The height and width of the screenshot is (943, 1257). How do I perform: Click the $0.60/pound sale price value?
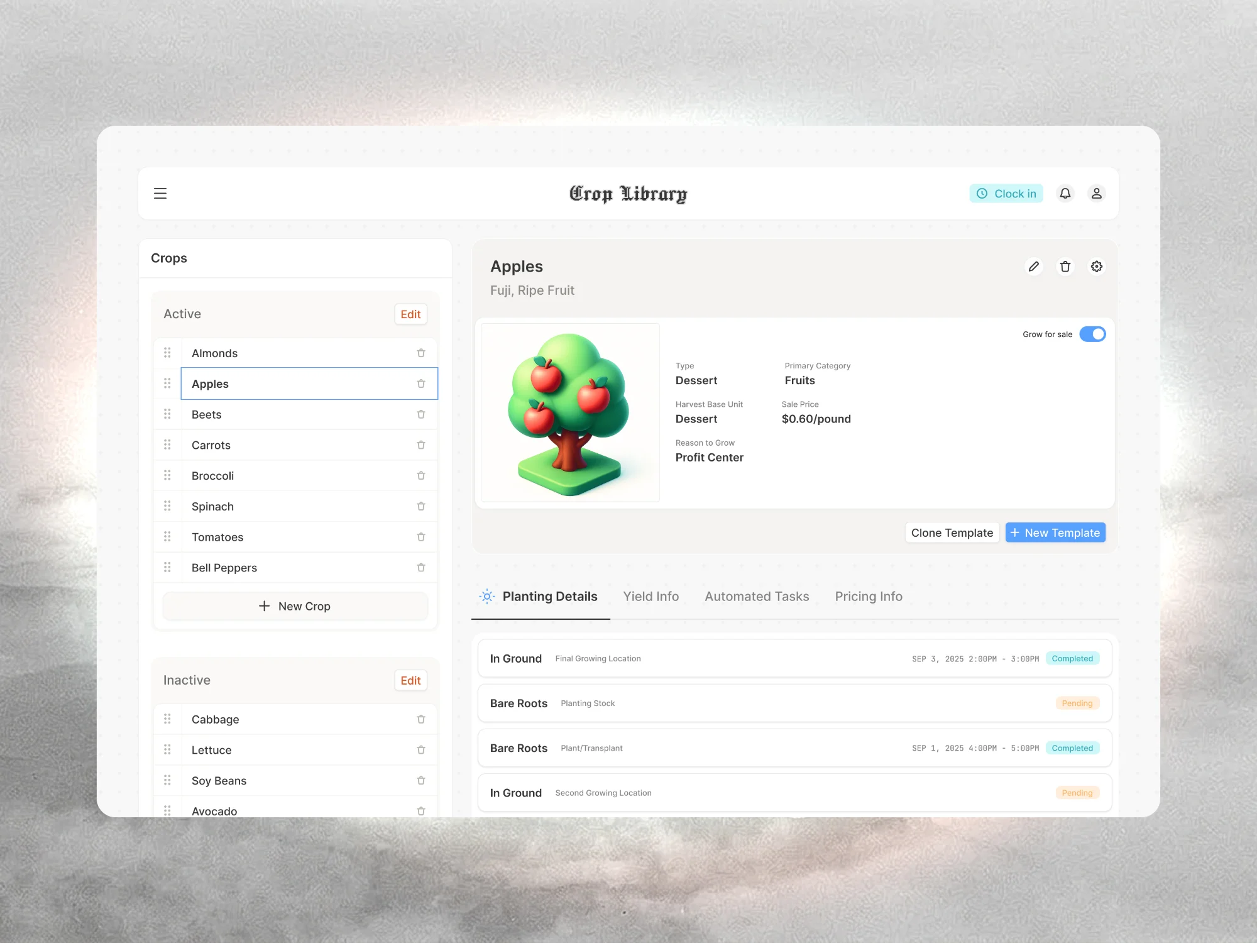pos(816,419)
